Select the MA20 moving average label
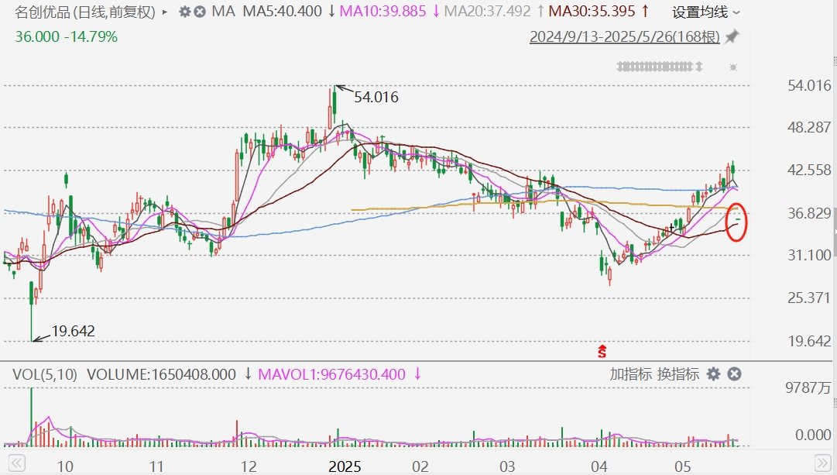 487,11
